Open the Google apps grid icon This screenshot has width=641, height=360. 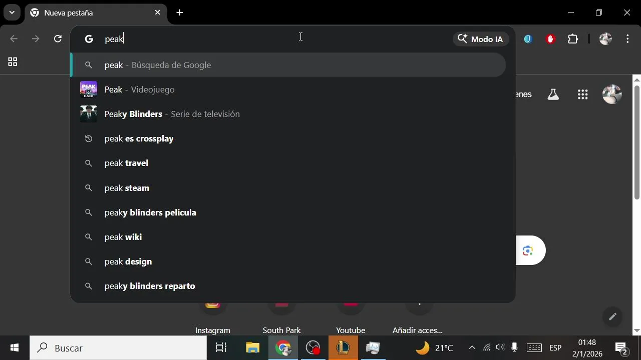(x=582, y=94)
